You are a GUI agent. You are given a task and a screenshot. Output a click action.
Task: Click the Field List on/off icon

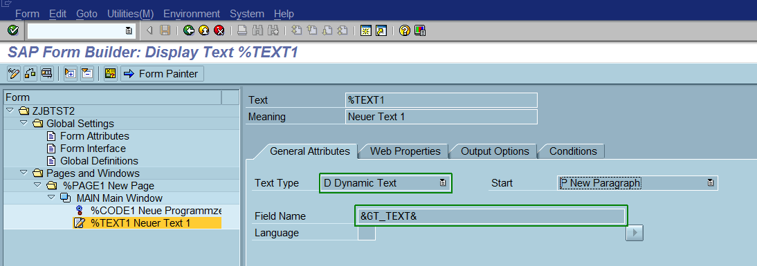[x=47, y=74]
